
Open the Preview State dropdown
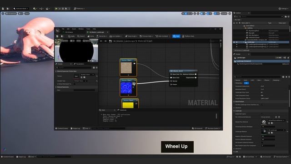coord(146,36)
